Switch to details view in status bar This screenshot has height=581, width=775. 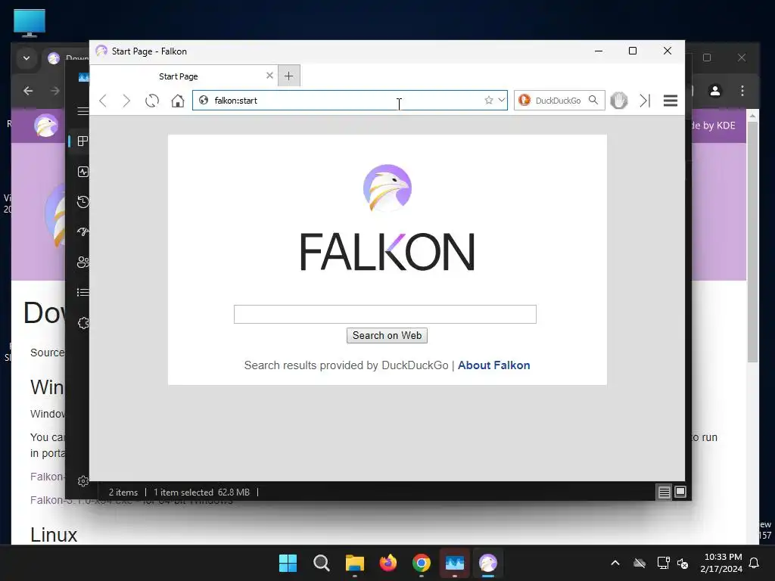click(x=664, y=492)
